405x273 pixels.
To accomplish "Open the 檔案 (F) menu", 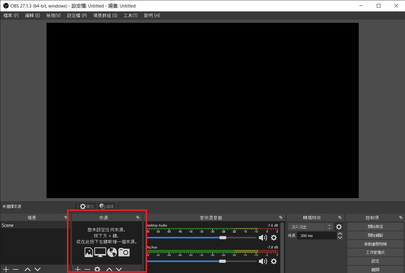I will tap(11, 16).
